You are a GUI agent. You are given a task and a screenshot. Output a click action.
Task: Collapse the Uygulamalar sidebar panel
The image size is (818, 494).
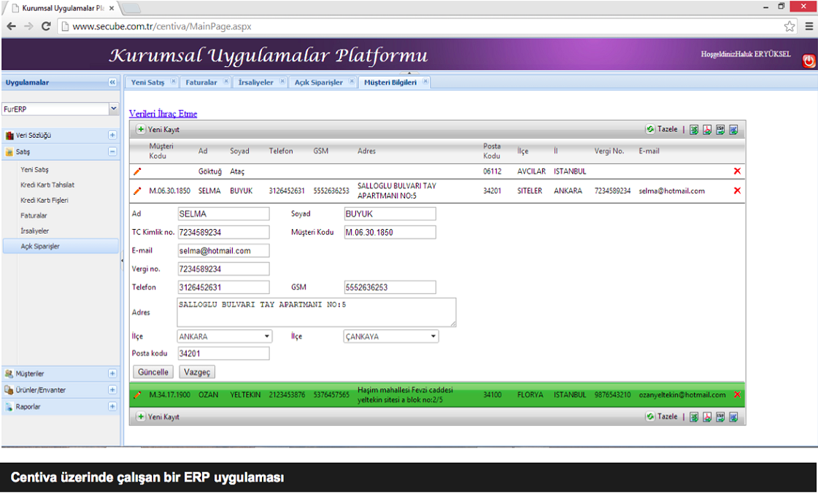[x=112, y=82]
